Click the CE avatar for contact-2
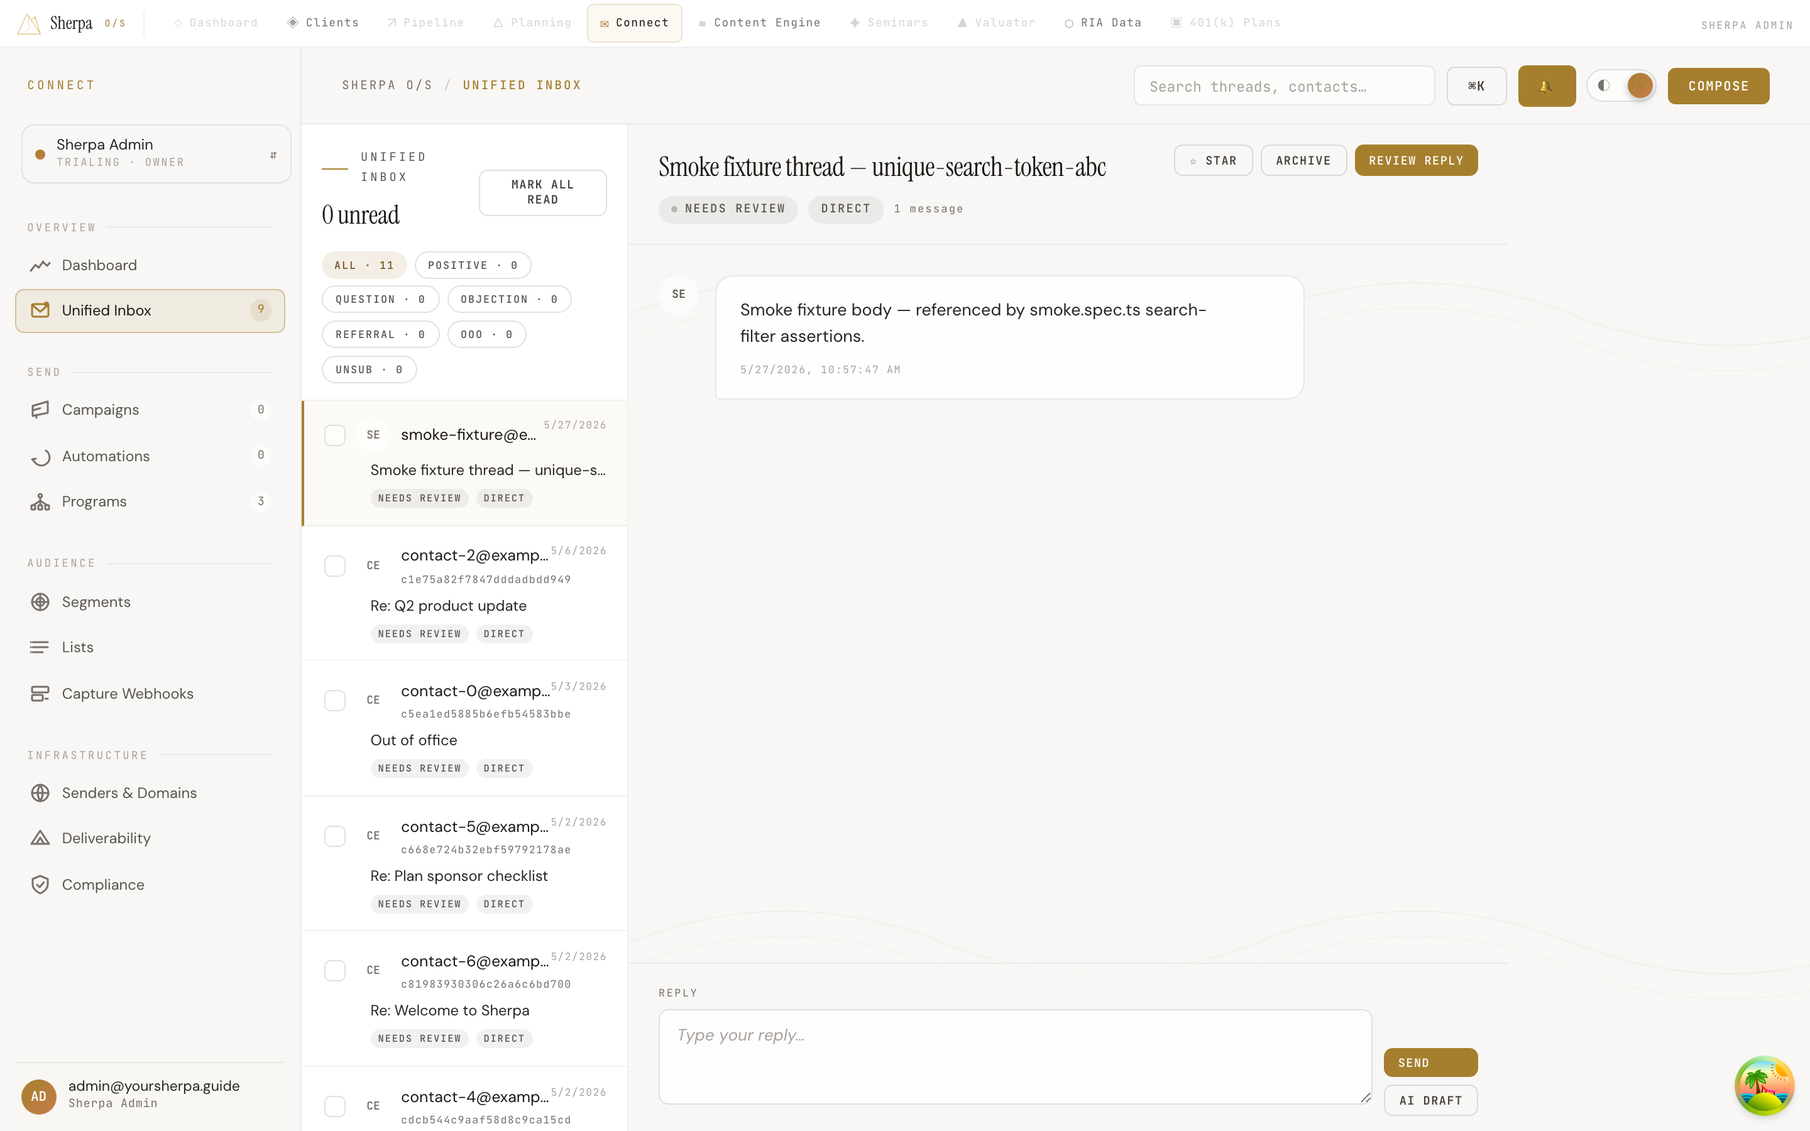Screen dimensions: 1810x1131 [373, 565]
